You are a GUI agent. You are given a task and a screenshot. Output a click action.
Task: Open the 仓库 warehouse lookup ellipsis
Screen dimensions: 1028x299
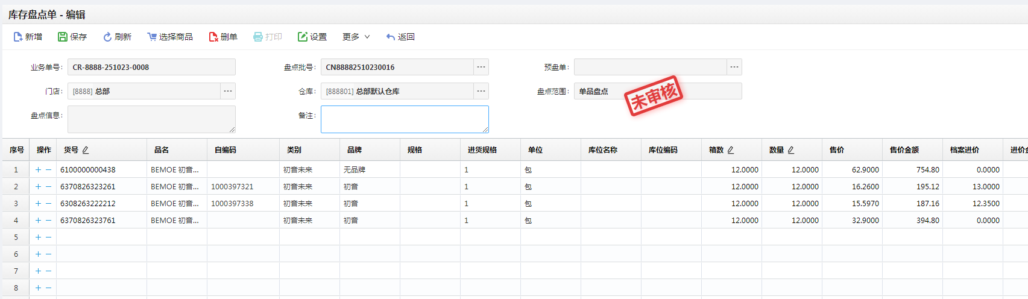point(481,91)
